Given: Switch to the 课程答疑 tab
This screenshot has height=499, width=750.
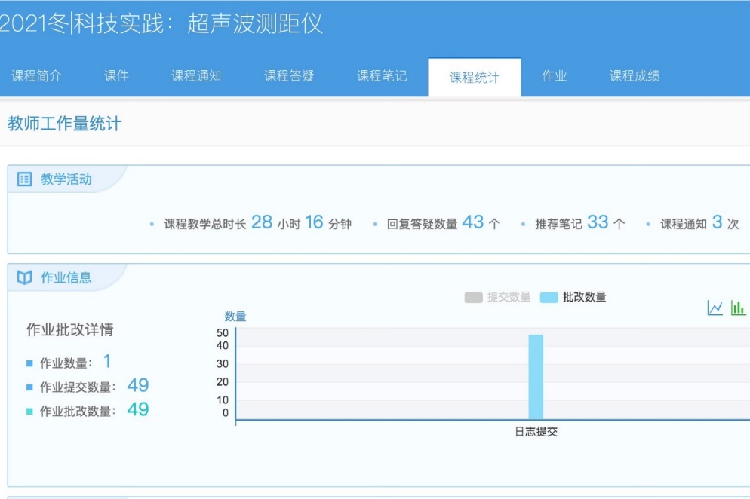Looking at the screenshot, I should point(289,75).
